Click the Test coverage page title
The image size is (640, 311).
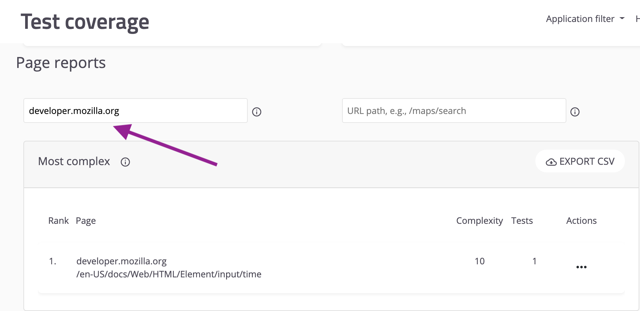[x=85, y=22]
